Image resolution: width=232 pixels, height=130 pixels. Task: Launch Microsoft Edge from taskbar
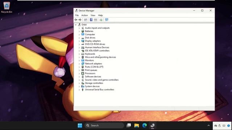point(145,125)
